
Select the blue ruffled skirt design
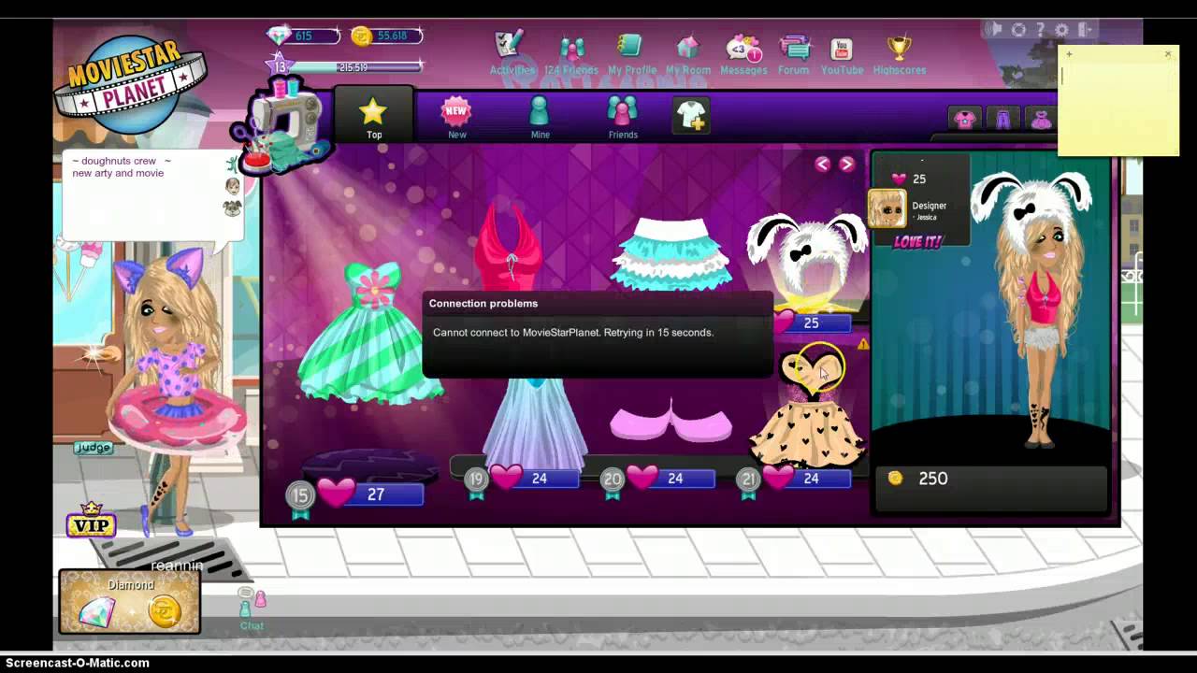click(671, 252)
